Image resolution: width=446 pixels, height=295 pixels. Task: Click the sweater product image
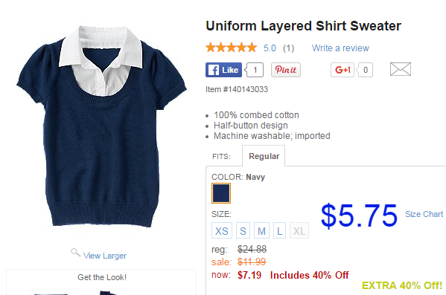[101, 126]
